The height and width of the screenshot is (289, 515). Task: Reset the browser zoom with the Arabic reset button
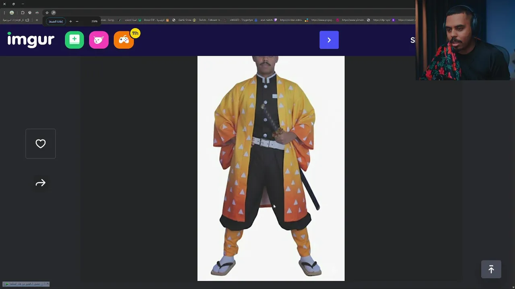(x=56, y=21)
